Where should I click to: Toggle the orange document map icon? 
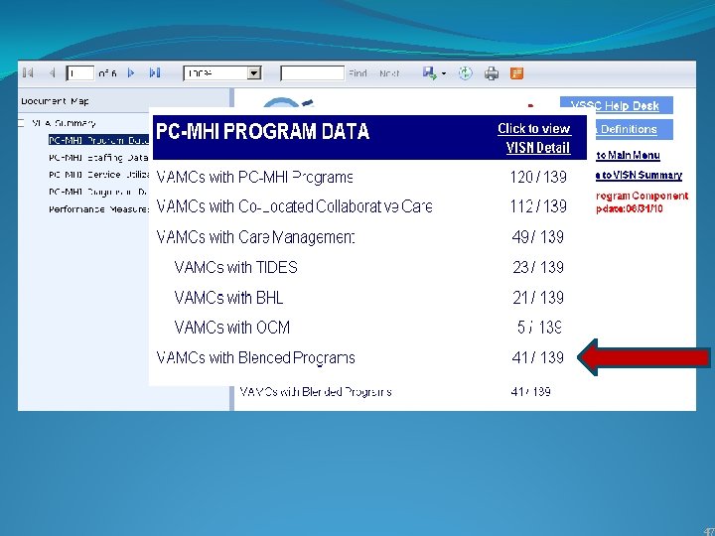516,72
